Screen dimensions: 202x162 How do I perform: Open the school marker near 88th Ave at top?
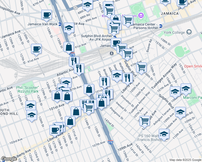tap(87, 5)
